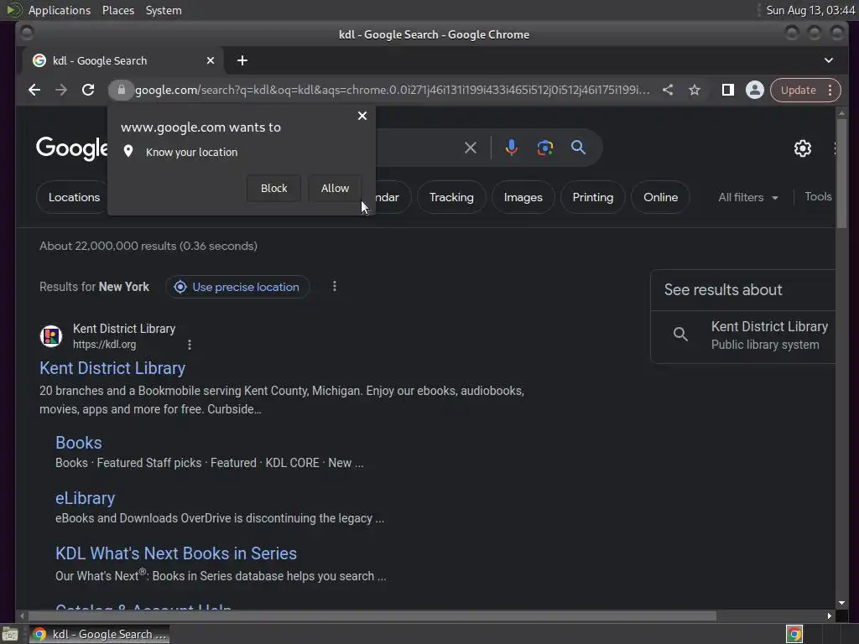Allow google.com to know your location

(335, 189)
